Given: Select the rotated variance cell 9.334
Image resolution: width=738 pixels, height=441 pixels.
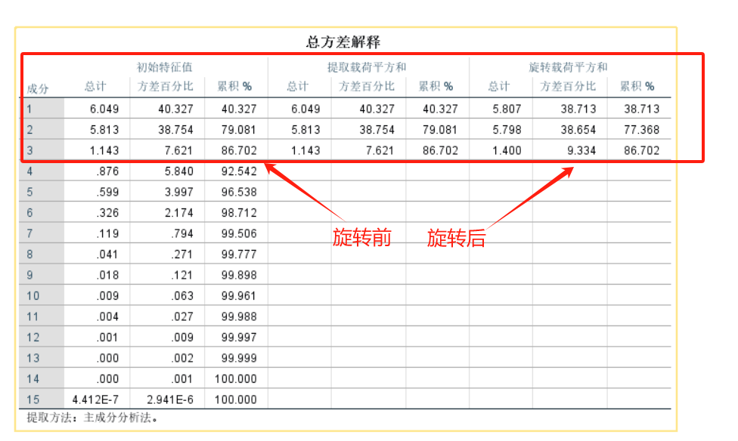Looking at the screenshot, I should pos(581,150).
